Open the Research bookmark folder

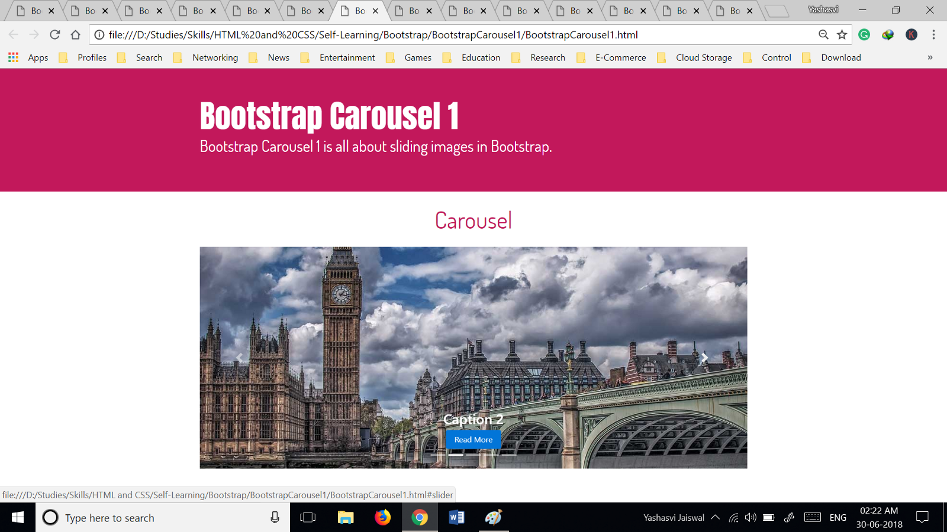point(539,57)
